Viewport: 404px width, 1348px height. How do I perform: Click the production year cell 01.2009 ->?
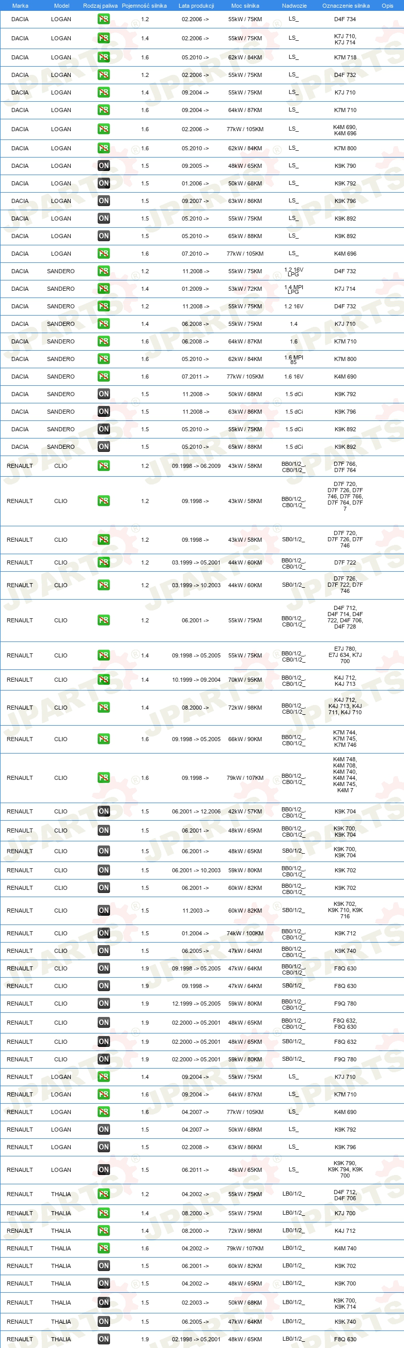[x=195, y=289]
